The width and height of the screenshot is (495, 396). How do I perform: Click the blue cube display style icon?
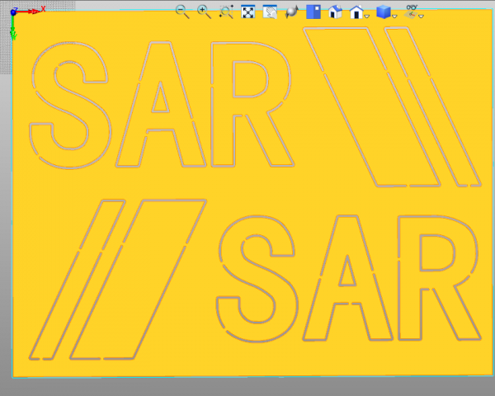pyautogui.click(x=383, y=12)
